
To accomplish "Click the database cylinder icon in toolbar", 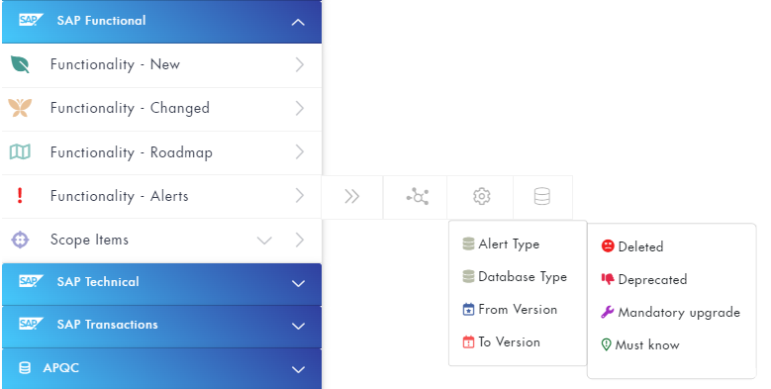I will pos(541,196).
